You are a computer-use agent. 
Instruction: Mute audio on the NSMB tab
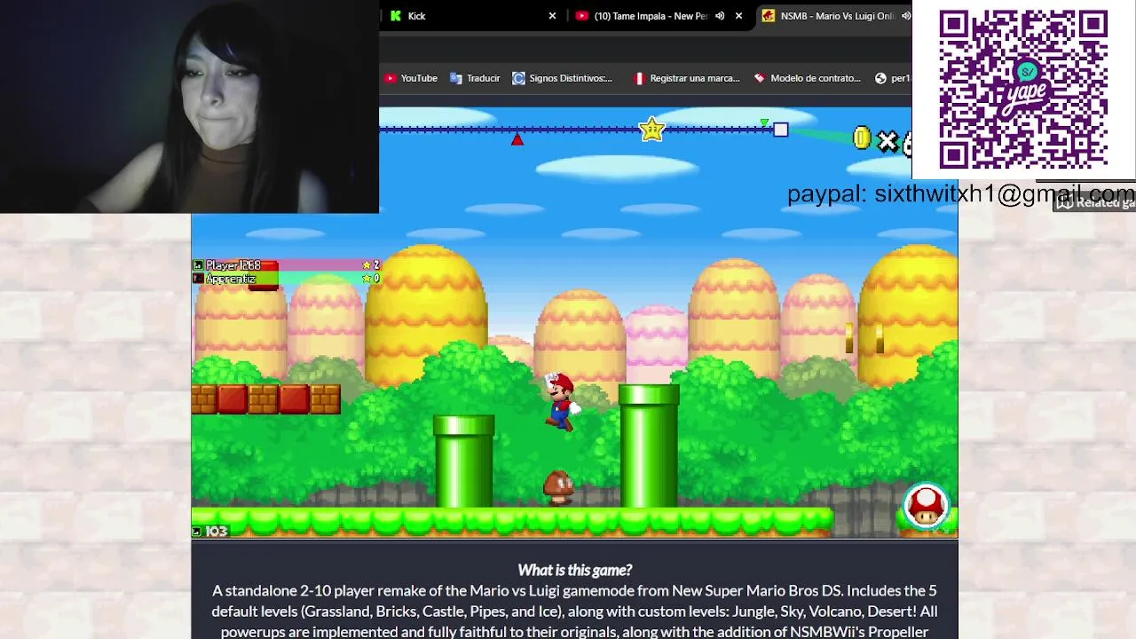905,16
